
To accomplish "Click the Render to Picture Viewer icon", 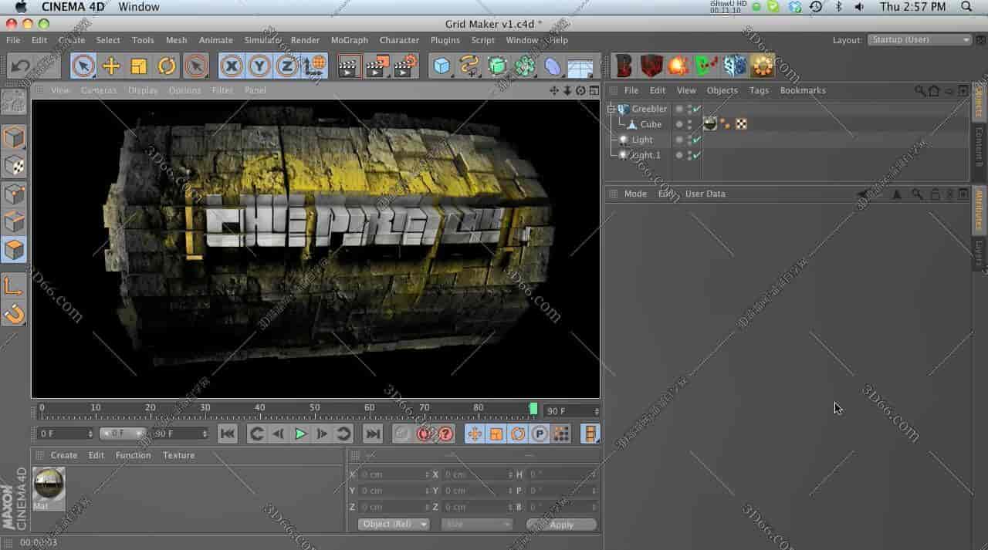I will [x=375, y=66].
